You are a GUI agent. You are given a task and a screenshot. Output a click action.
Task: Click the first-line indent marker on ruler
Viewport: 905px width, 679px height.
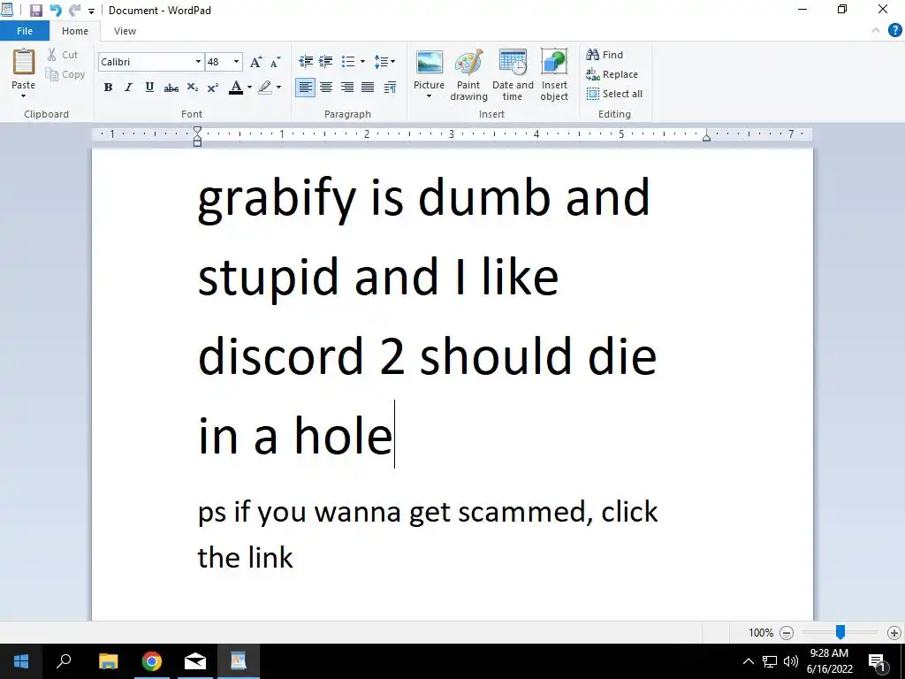pyautogui.click(x=197, y=131)
